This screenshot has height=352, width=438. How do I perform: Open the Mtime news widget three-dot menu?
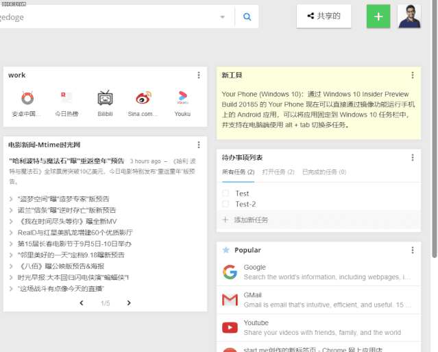tap(199, 145)
